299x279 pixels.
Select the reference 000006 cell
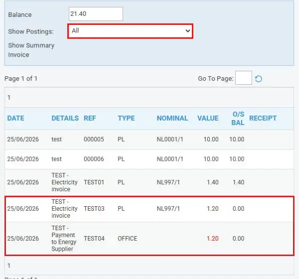(x=94, y=159)
